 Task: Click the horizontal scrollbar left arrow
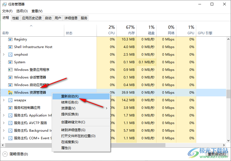(3, 145)
